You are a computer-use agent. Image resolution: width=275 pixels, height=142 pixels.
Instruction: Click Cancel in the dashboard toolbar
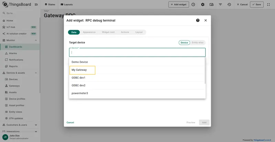242,4
